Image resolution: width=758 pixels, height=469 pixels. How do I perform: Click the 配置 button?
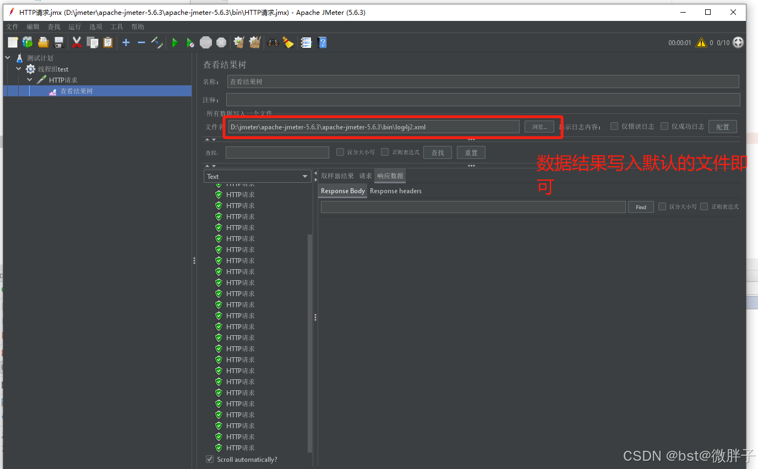pos(723,127)
